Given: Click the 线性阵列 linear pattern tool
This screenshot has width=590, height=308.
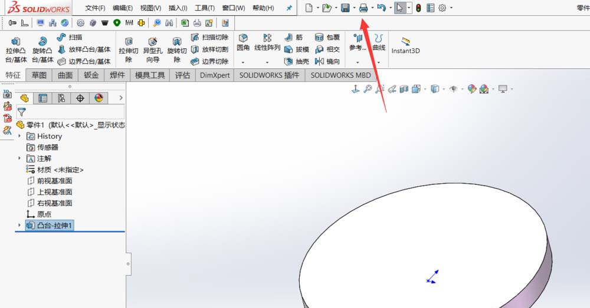Looking at the screenshot, I should [x=267, y=42].
